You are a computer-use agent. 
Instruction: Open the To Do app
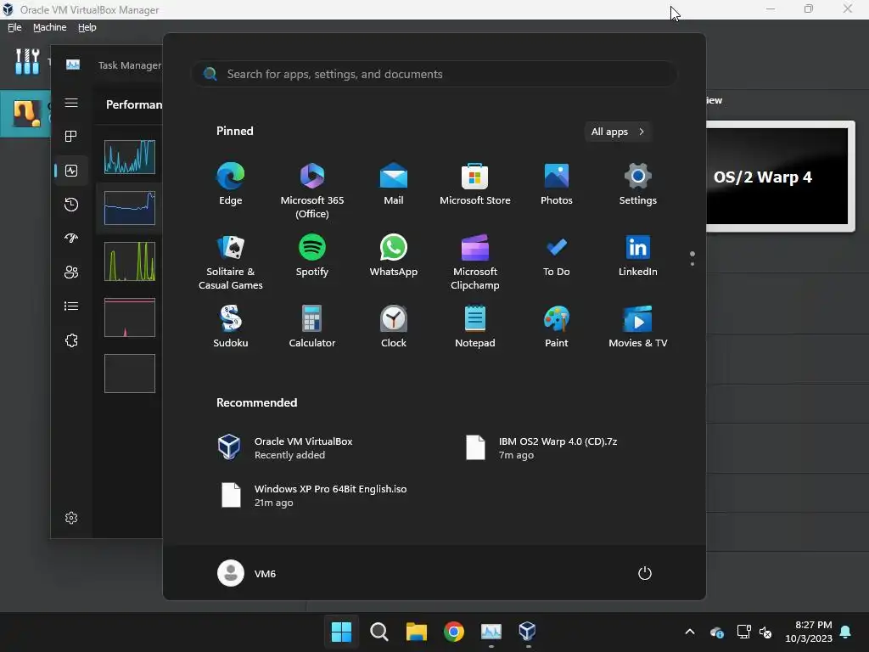click(x=557, y=256)
